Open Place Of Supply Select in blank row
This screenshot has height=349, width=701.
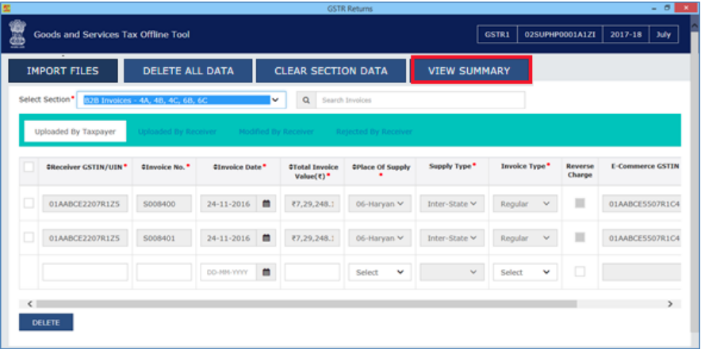(380, 272)
